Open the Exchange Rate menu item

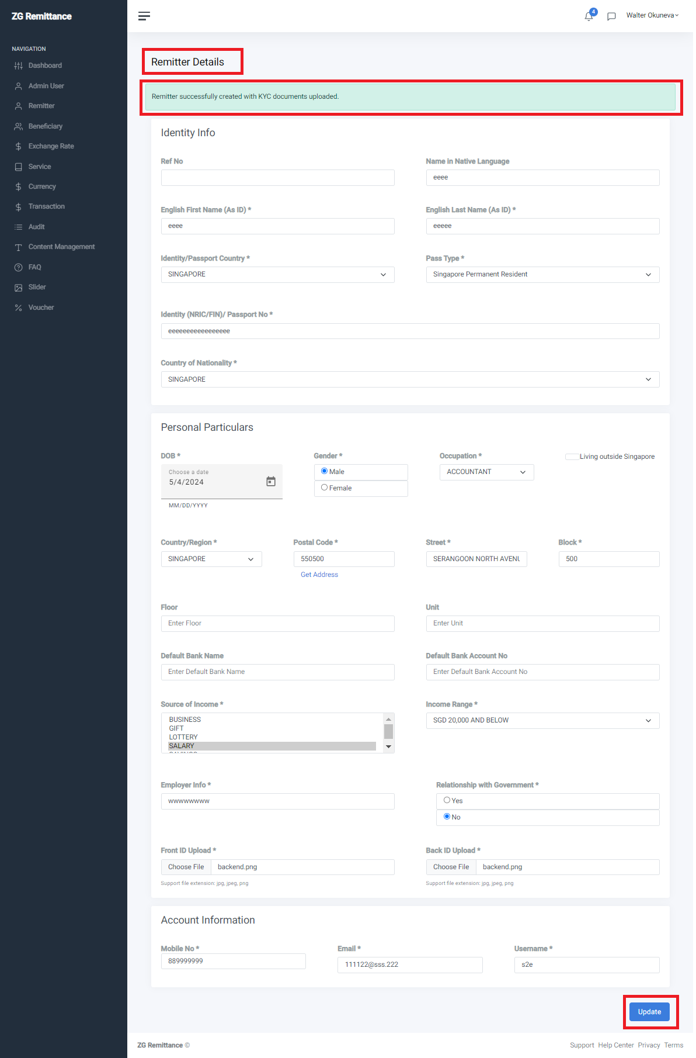pyautogui.click(x=51, y=146)
